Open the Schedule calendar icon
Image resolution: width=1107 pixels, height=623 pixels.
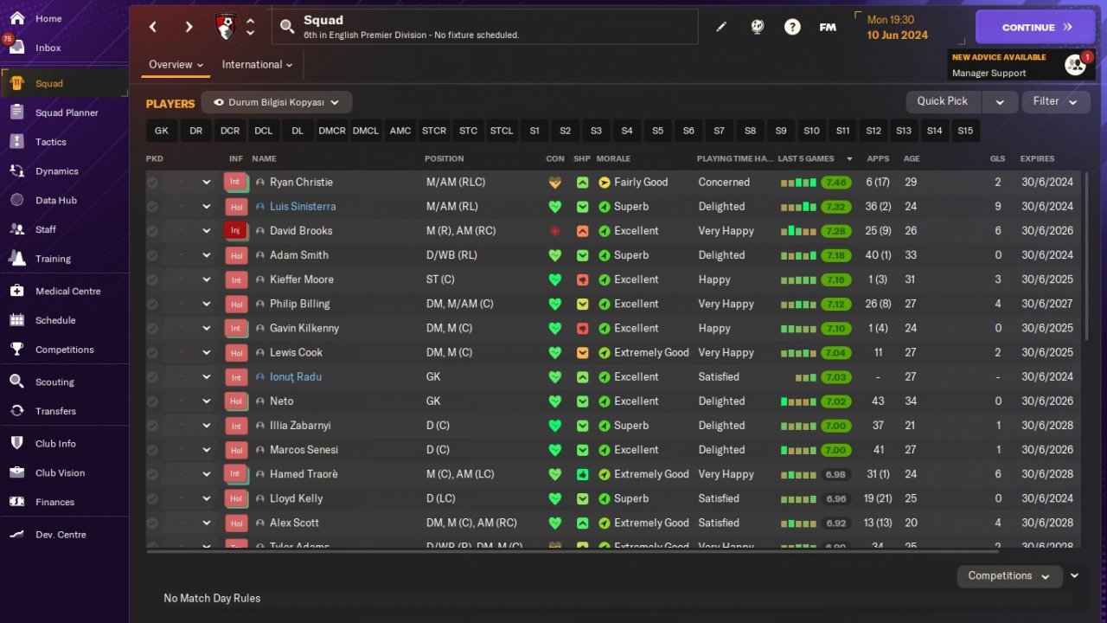[16, 320]
